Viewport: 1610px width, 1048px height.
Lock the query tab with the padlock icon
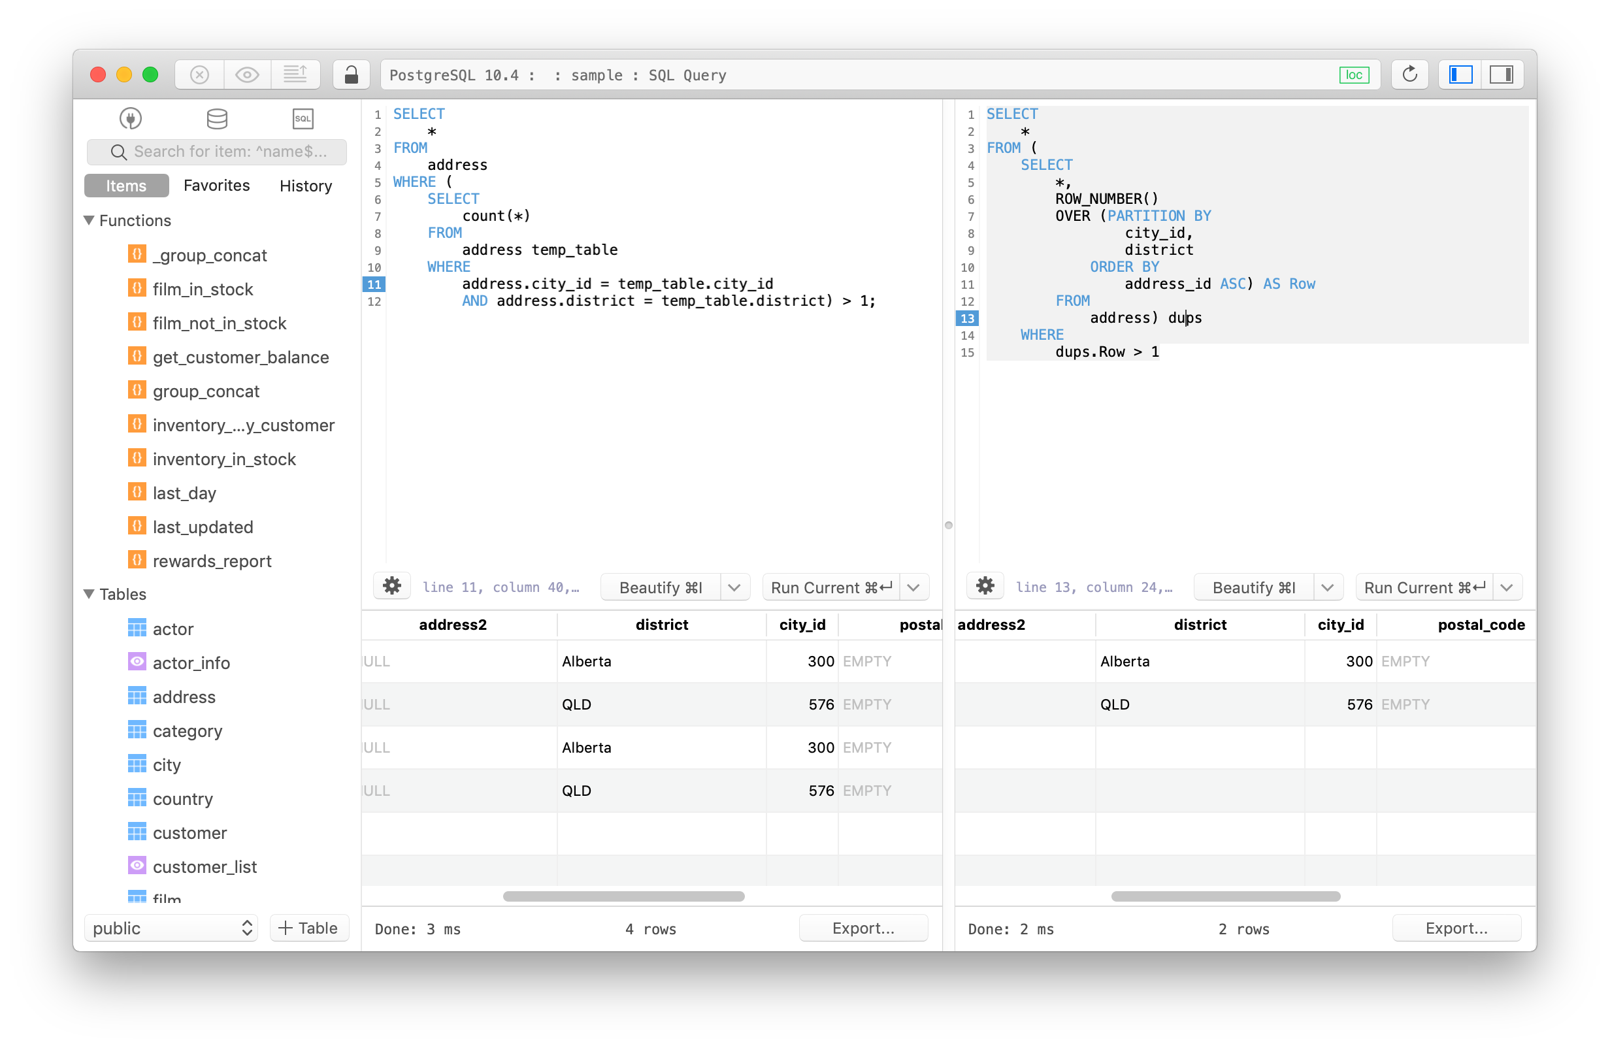351,74
